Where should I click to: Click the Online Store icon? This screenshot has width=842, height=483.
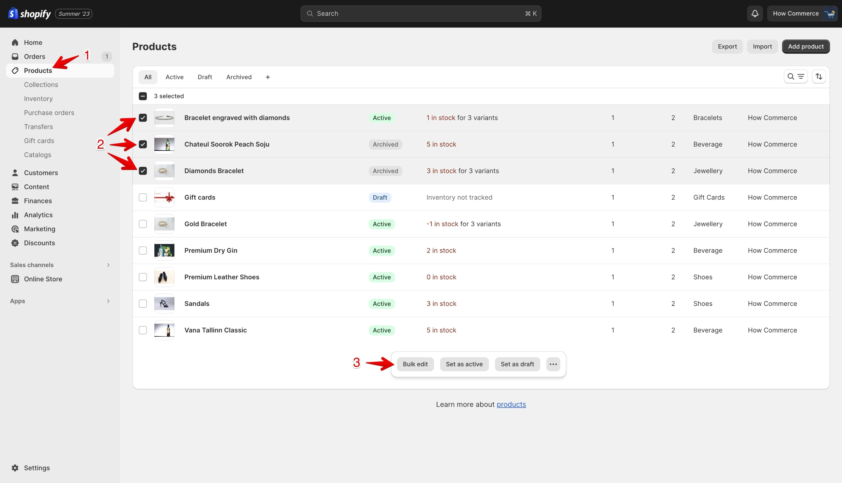pos(15,279)
